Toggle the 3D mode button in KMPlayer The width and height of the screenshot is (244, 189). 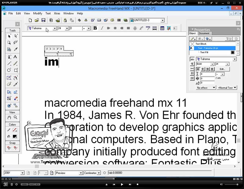click(x=5, y=184)
